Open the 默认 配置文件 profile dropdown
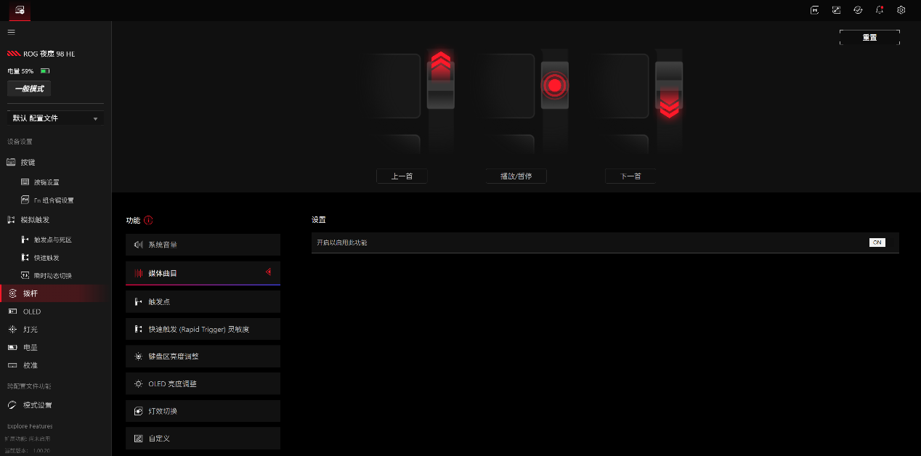This screenshot has height=456, width=921. (x=55, y=118)
